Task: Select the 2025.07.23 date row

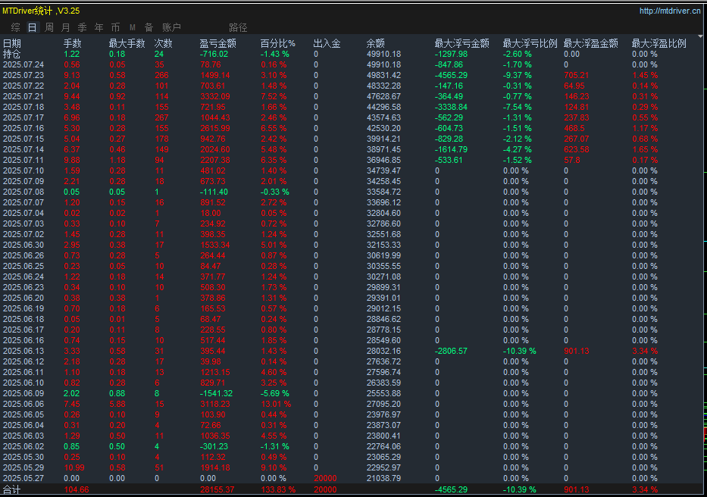Action: [x=23, y=75]
